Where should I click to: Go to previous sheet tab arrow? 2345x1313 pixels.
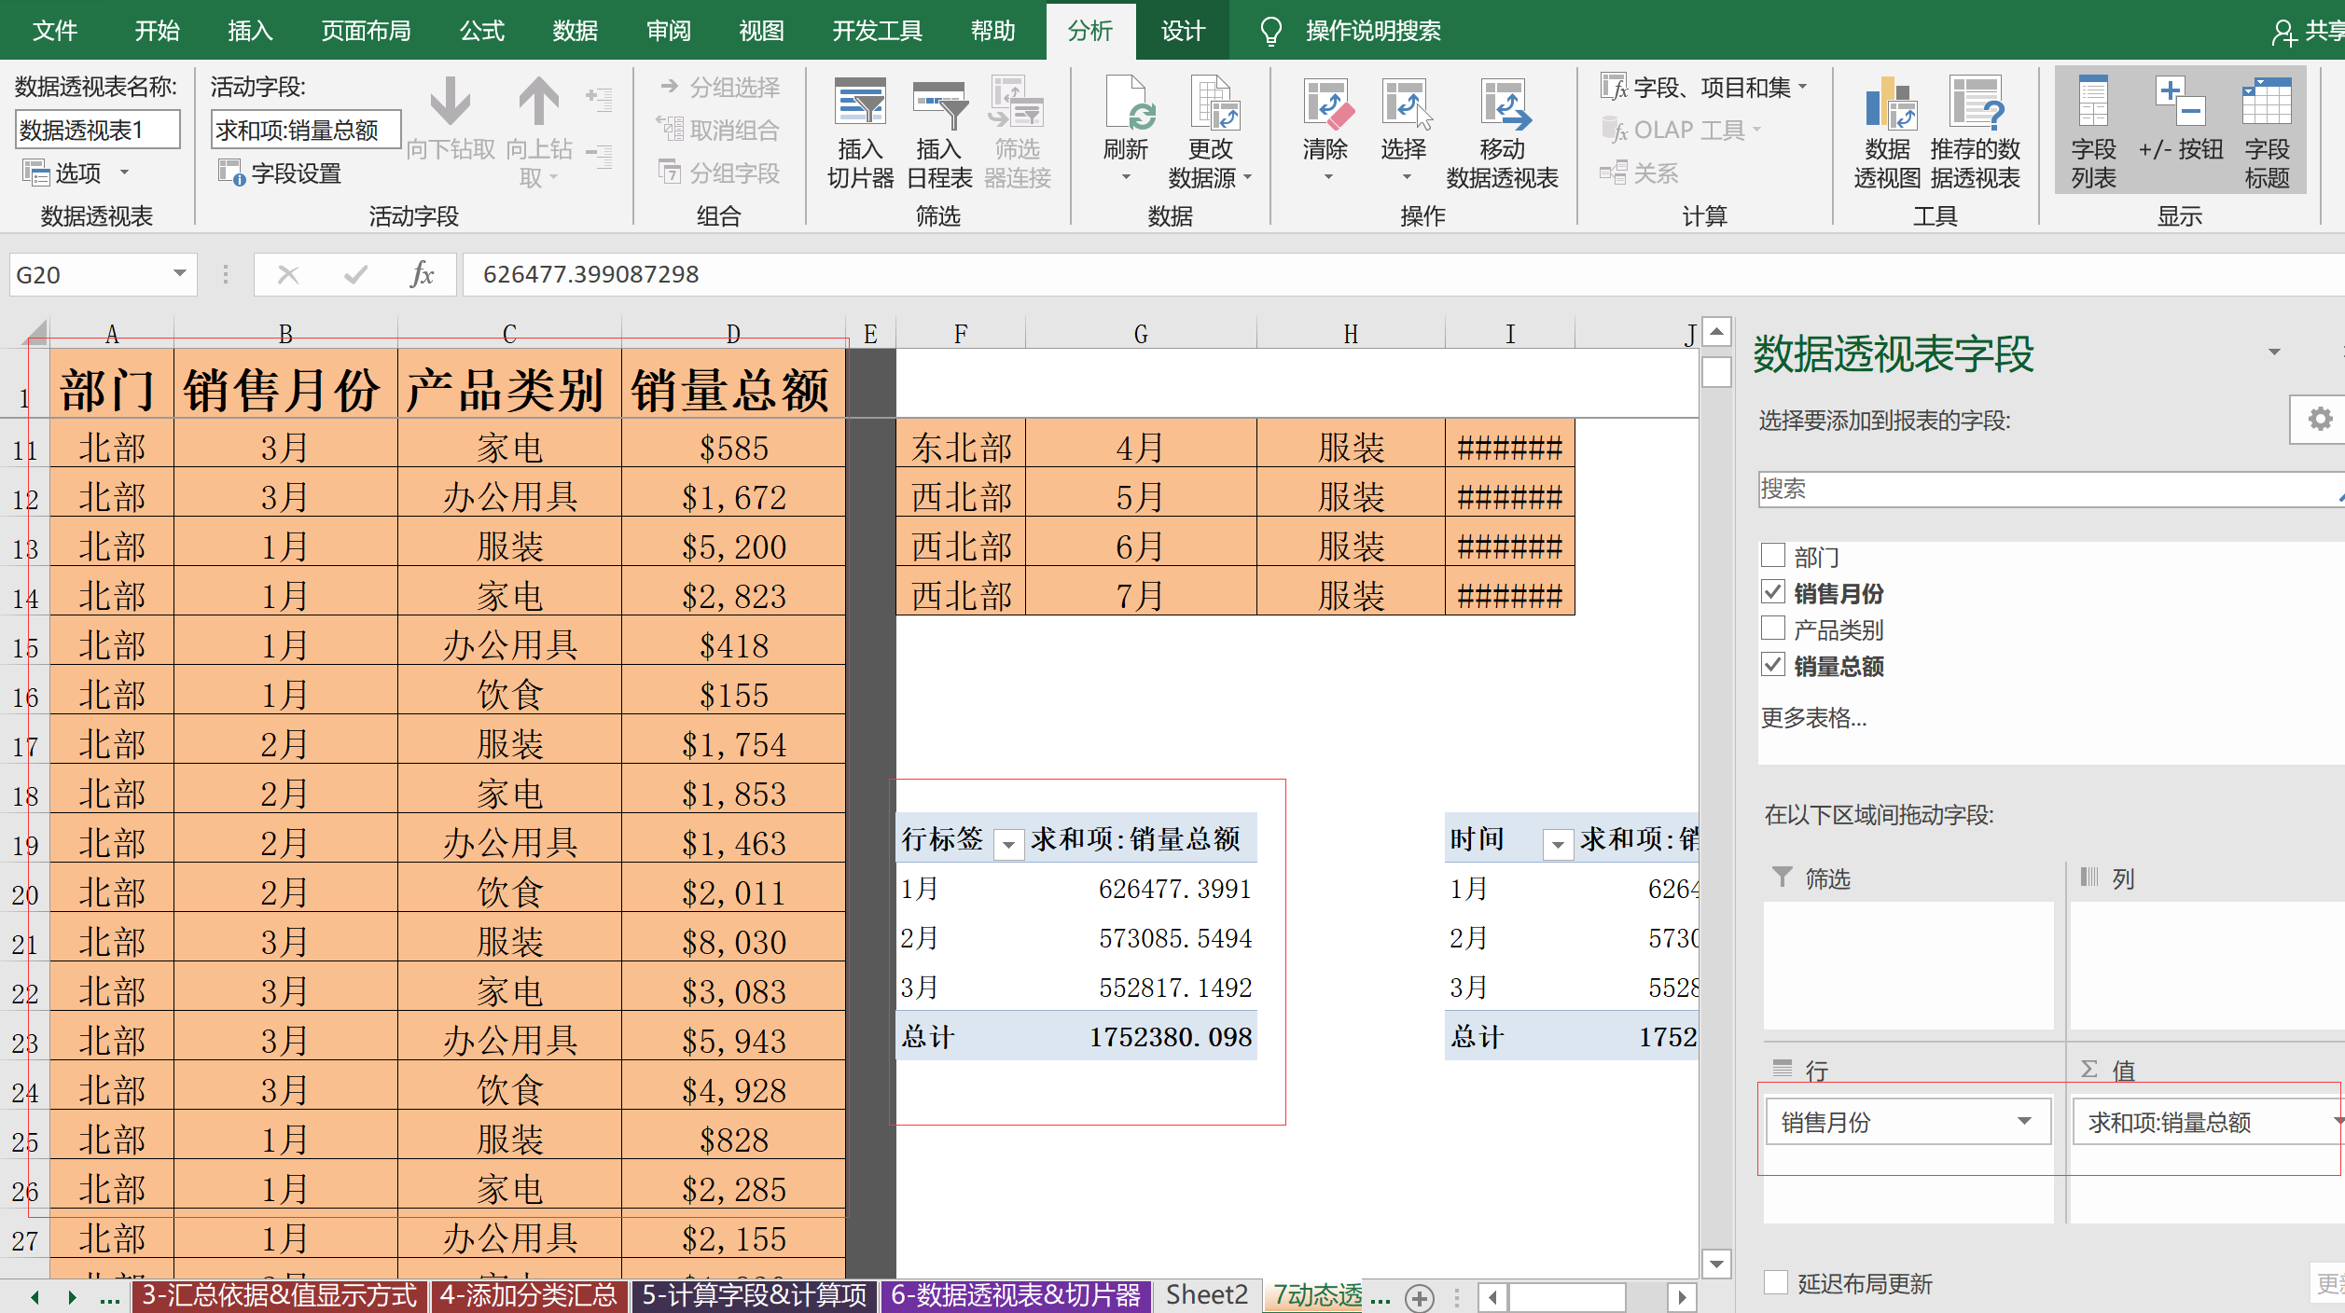[35, 1297]
